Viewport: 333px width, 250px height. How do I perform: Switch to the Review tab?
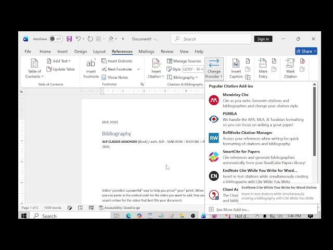point(167,52)
